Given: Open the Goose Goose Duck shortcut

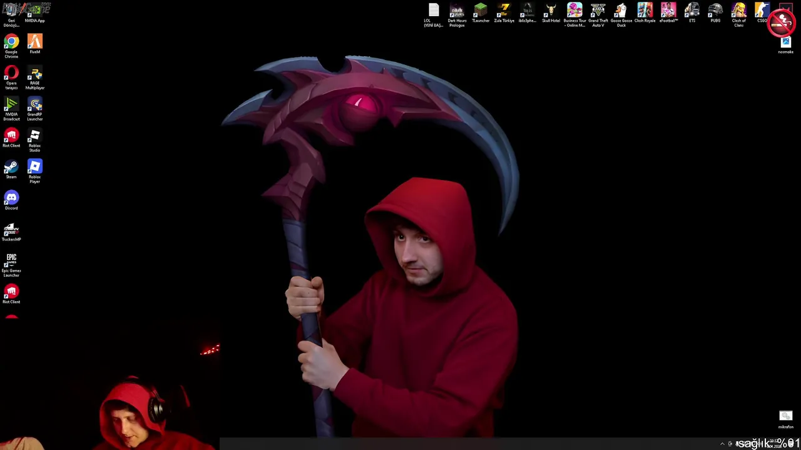Looking at the screenshot, I should pos(621,15).
